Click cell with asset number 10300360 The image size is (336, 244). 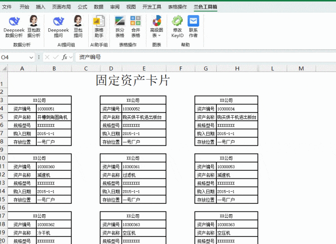tap(54, 167)
